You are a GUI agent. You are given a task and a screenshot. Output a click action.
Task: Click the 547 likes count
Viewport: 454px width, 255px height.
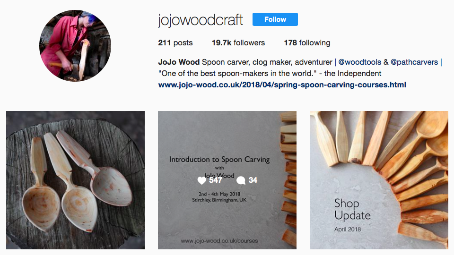(216, 180)
